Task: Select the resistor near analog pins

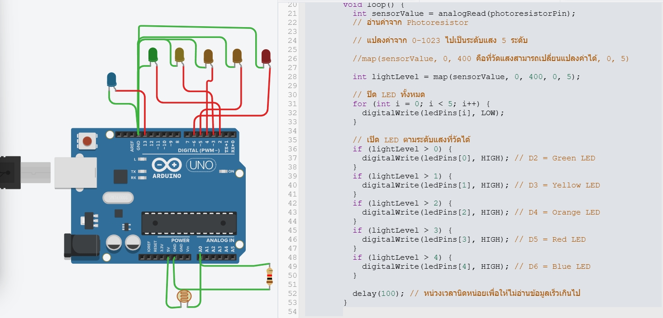Action: (270, 276)
